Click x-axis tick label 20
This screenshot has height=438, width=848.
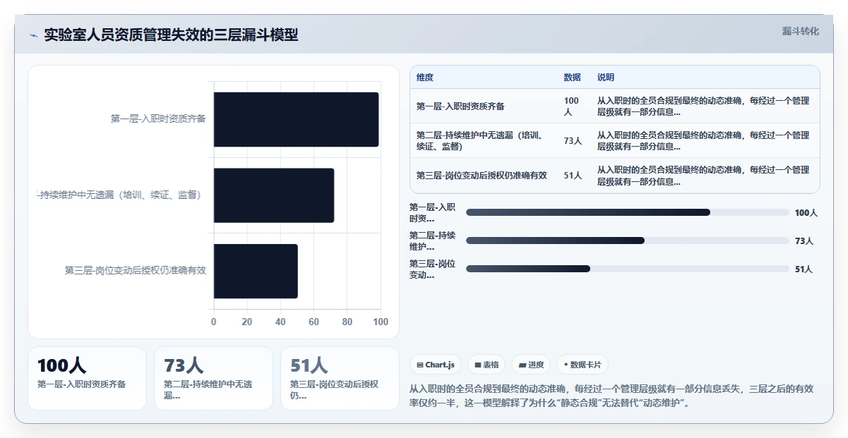click(x=247, y=322)
